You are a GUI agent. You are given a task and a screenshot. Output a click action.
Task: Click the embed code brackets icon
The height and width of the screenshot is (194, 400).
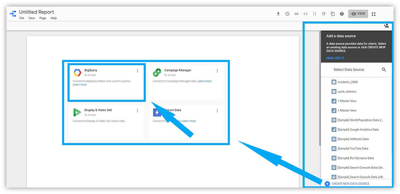click(305, 14)
